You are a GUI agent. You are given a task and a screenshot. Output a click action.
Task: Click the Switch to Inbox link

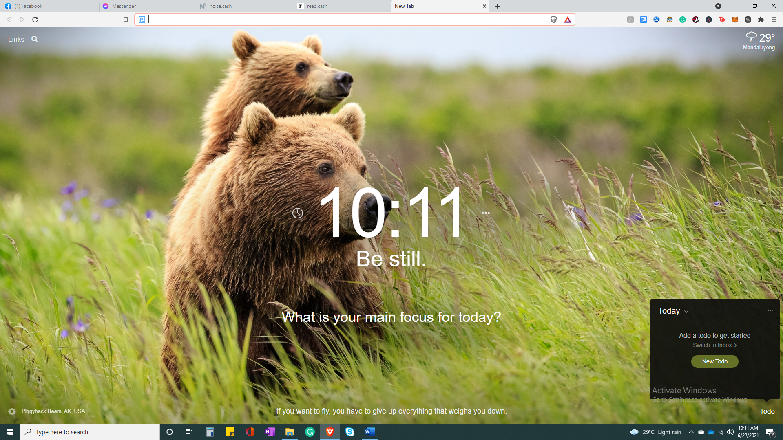714,345
